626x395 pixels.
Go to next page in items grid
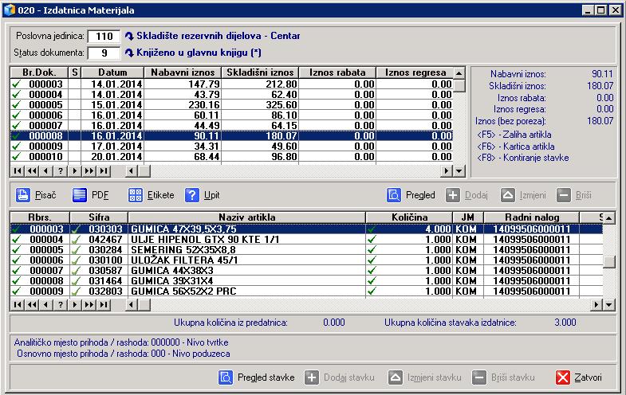tap(89, 305)
